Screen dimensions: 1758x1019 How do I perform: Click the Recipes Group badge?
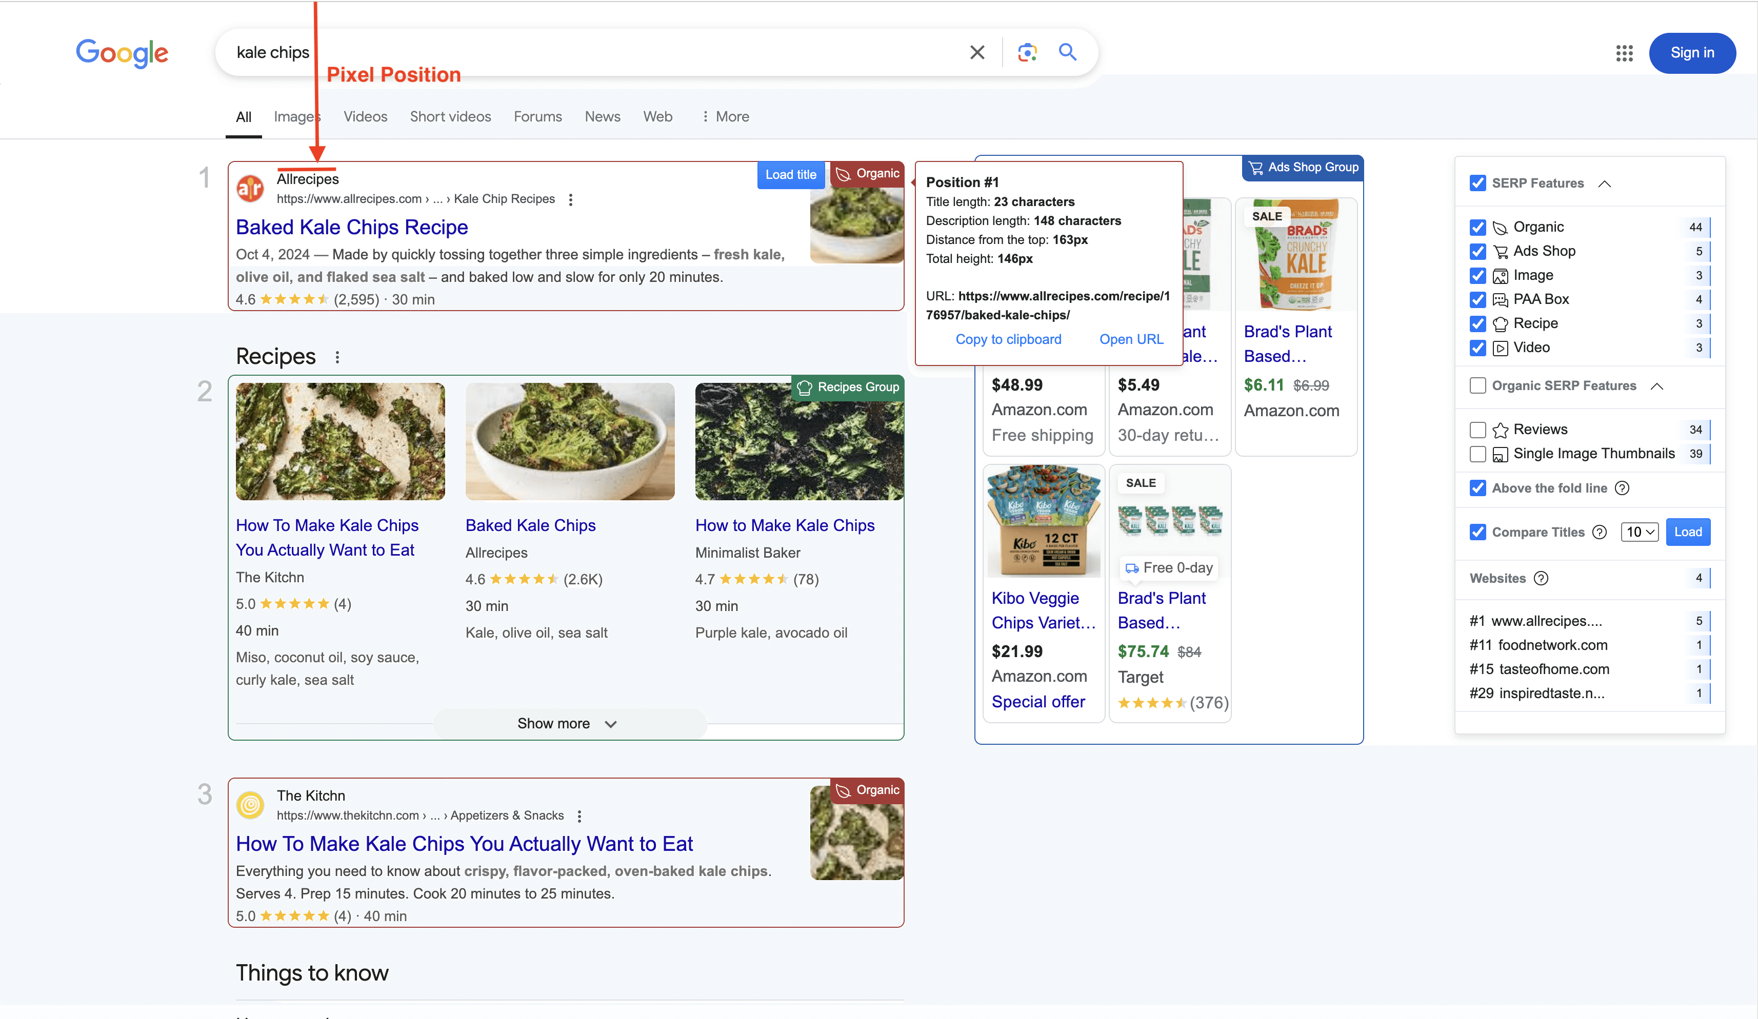tap(848, 387)
